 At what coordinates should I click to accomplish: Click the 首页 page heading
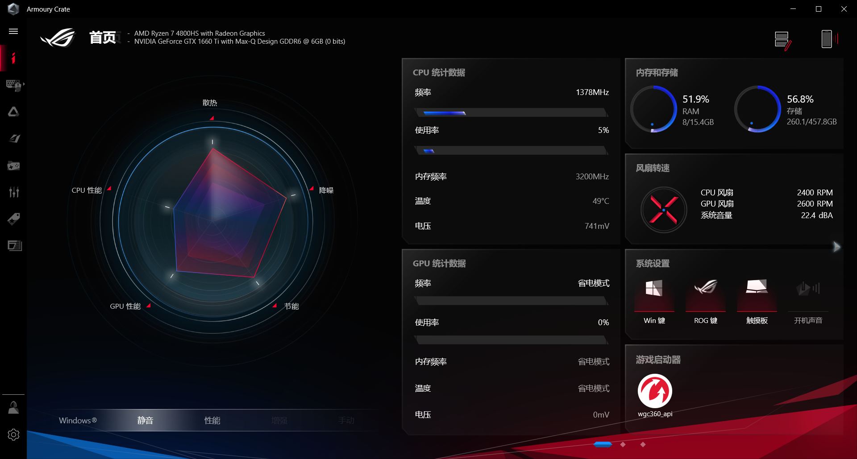pyautogui.click(x=103, y=37)
